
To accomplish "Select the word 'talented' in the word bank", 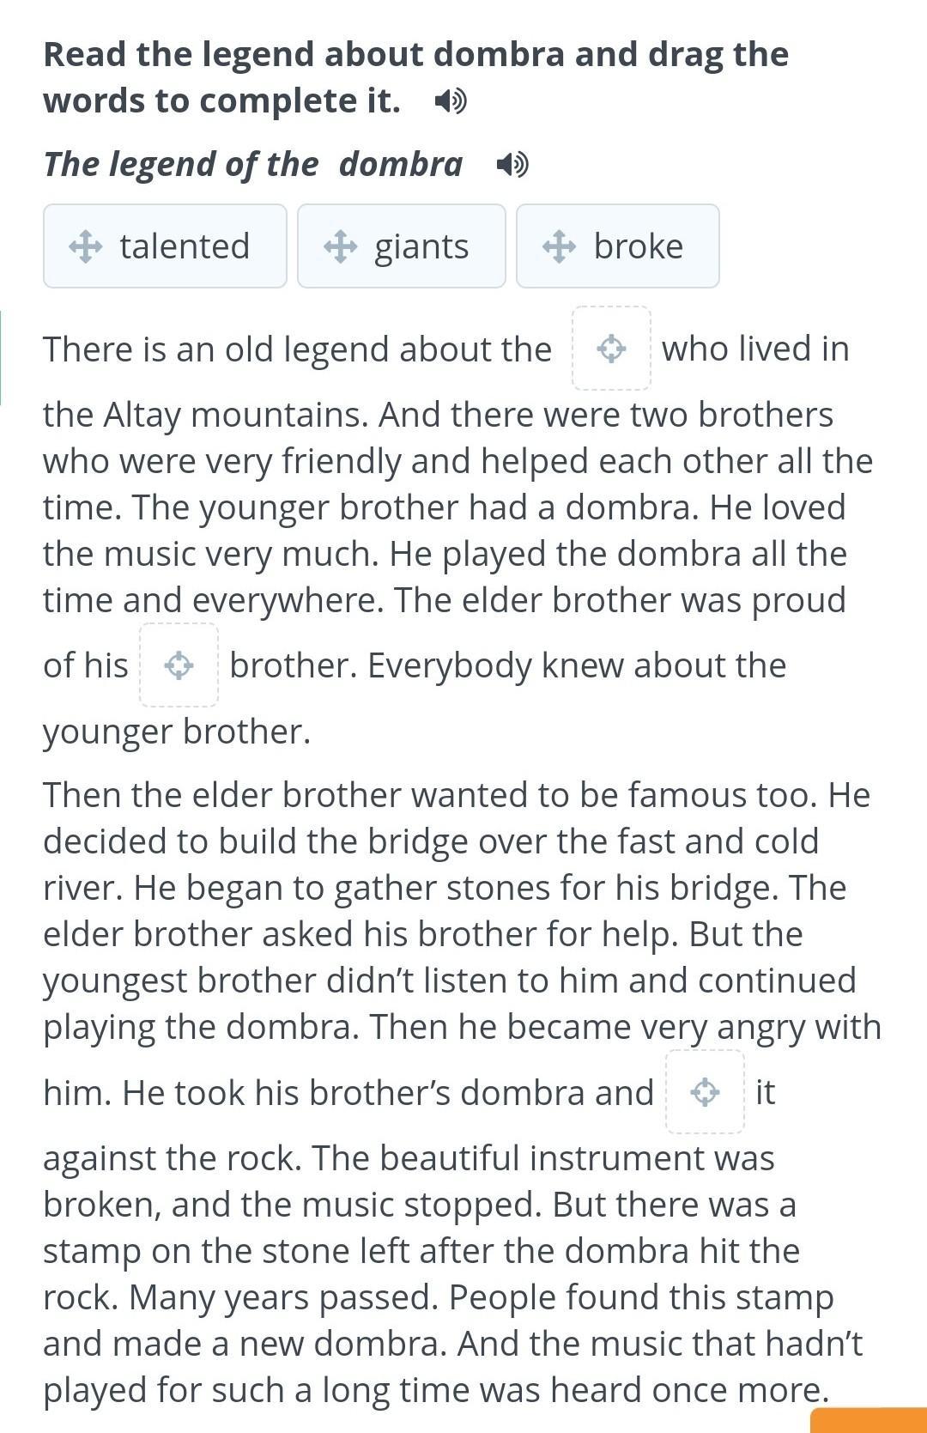I will (x=185, y=246).
